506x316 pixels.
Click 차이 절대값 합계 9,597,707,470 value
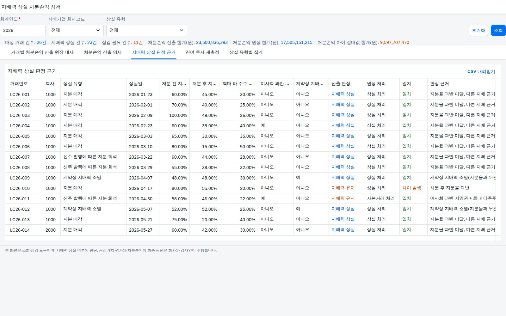[x=395, y=42]
